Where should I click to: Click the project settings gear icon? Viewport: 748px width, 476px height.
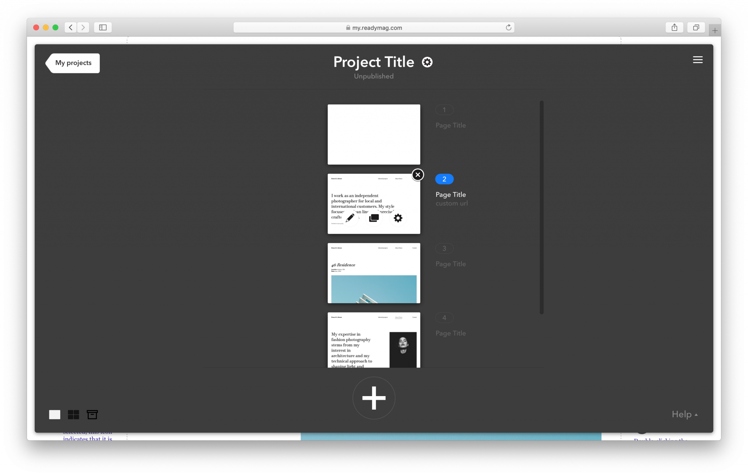point(427,62)
